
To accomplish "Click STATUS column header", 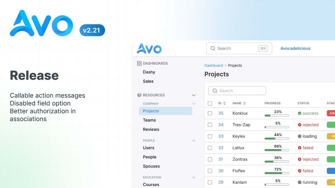I will tap(303, 103).
